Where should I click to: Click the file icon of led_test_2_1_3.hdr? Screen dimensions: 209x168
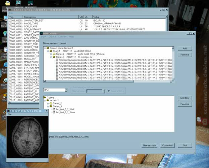(x=54, y=109)
